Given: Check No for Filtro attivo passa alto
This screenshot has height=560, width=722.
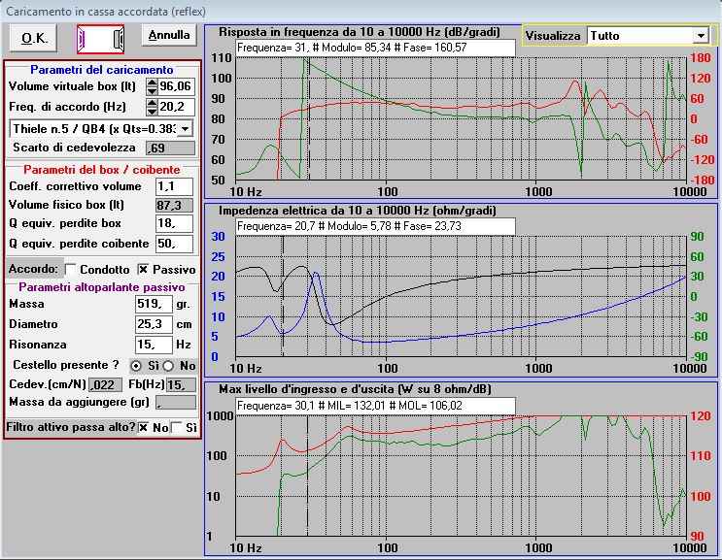Looking at the screenshot, I should [143, 428].
